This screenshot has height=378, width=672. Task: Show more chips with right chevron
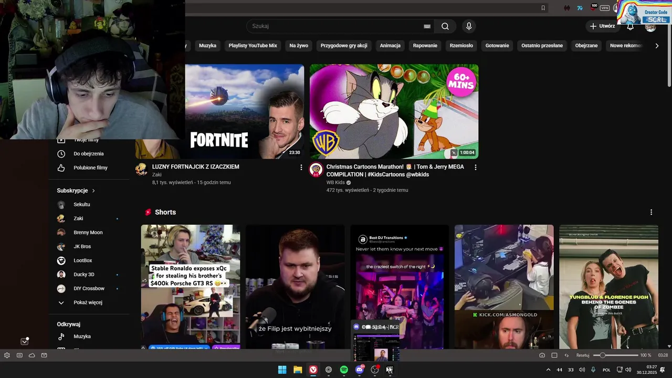[x=657, y=46]
